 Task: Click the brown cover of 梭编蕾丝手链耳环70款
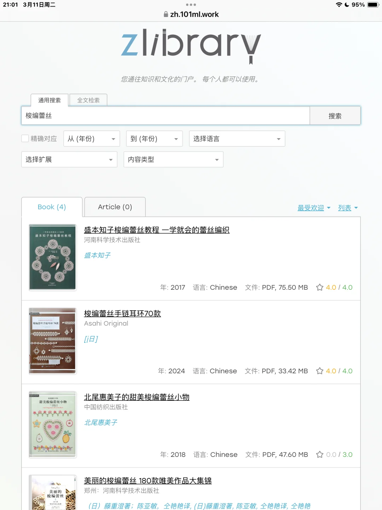click(x=53, y=341)
